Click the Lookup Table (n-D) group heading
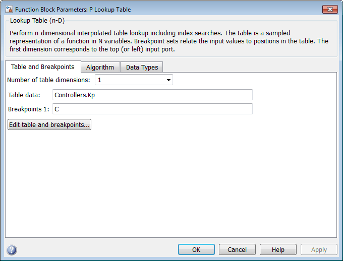Image resolution: width=343 pixels, height=261 pixels. [x=37, y=21]
